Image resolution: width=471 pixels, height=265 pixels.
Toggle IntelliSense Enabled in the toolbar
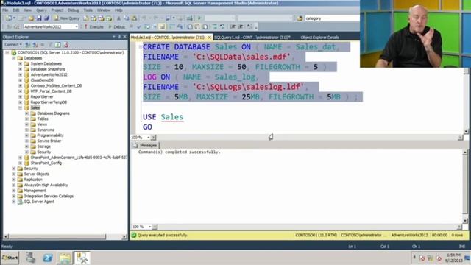pos(162,26)
